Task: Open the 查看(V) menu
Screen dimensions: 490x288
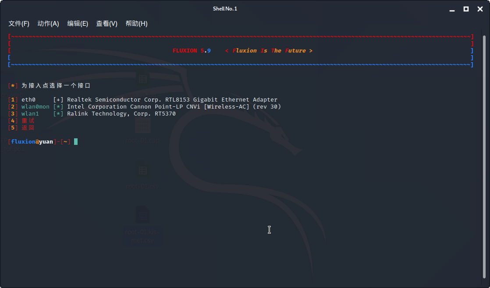Action: pyautogui.click(x=107, y=24)
